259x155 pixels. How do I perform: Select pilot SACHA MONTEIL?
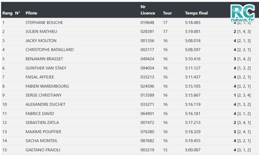[41, 141]
